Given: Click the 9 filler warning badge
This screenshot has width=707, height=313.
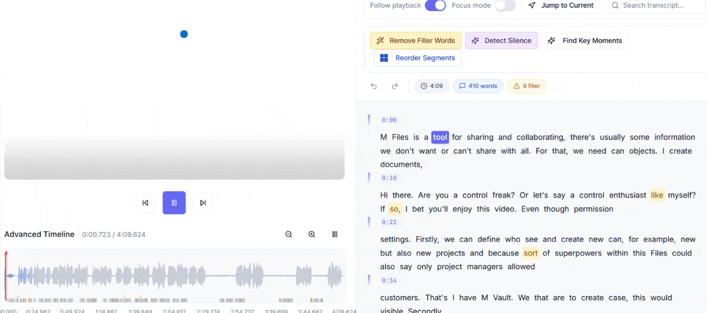Looking at the screenshot, I should point(526,86).
